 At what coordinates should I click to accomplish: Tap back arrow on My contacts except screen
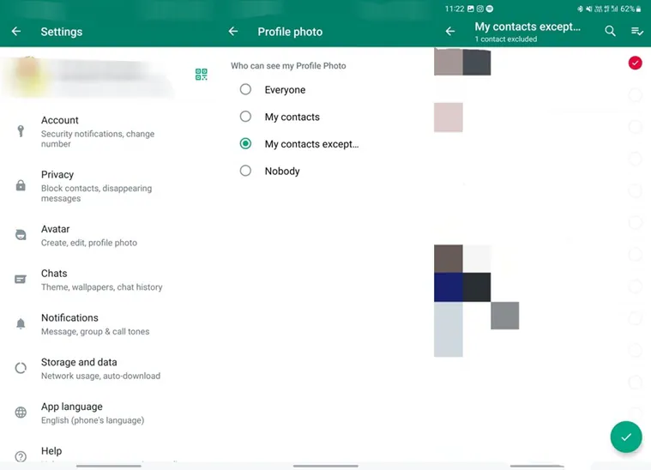pos(450,32)
